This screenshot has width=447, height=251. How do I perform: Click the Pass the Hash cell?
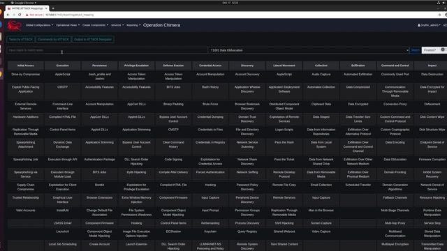284,146
